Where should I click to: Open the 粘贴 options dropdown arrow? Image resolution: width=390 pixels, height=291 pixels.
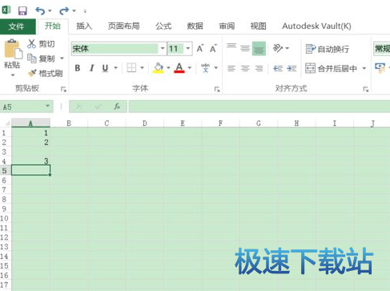(x=13, y=75)
